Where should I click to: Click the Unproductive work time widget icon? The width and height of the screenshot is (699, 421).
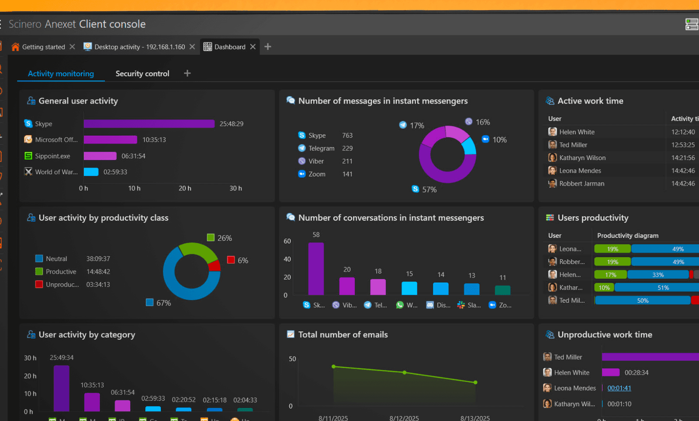pos(550,335)
